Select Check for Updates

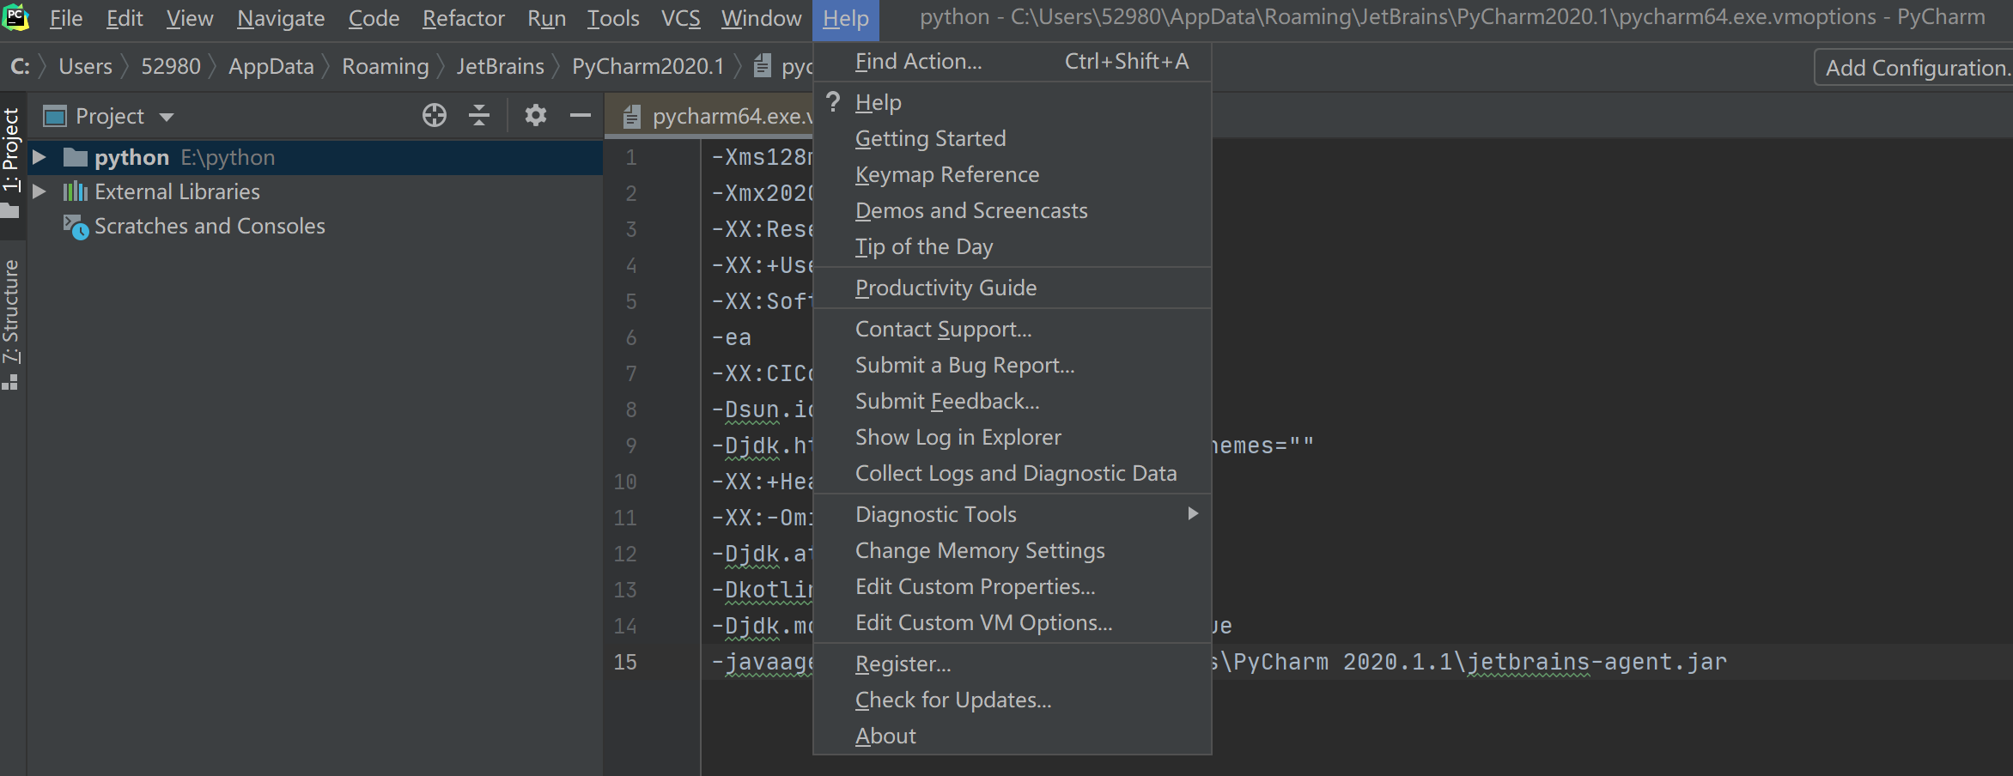(1013, 700)
